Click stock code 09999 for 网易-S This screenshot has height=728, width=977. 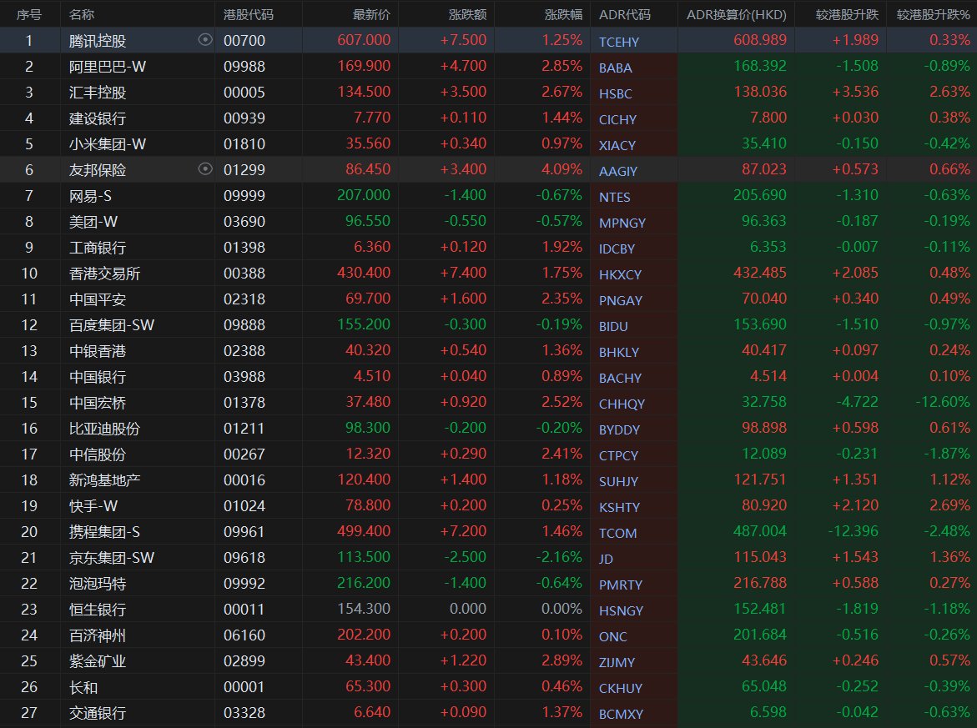(244, 196)
